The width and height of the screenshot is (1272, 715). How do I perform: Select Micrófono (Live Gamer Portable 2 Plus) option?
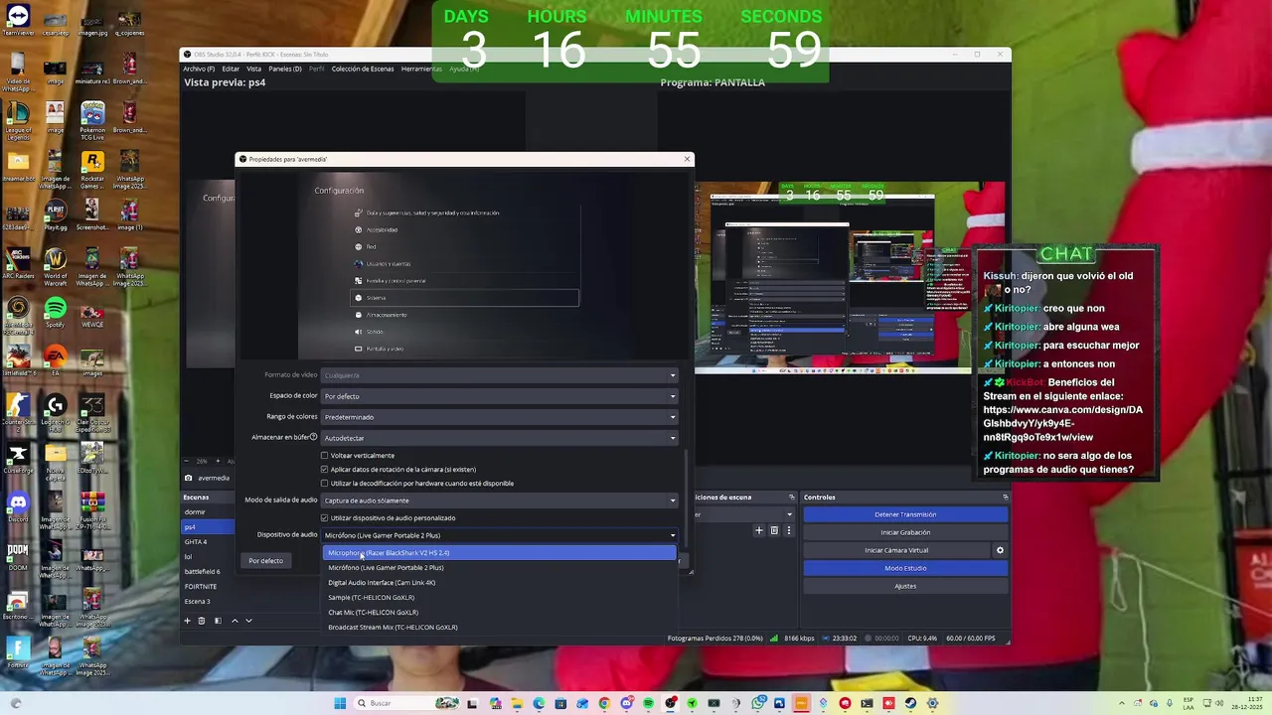pos(500,567)
